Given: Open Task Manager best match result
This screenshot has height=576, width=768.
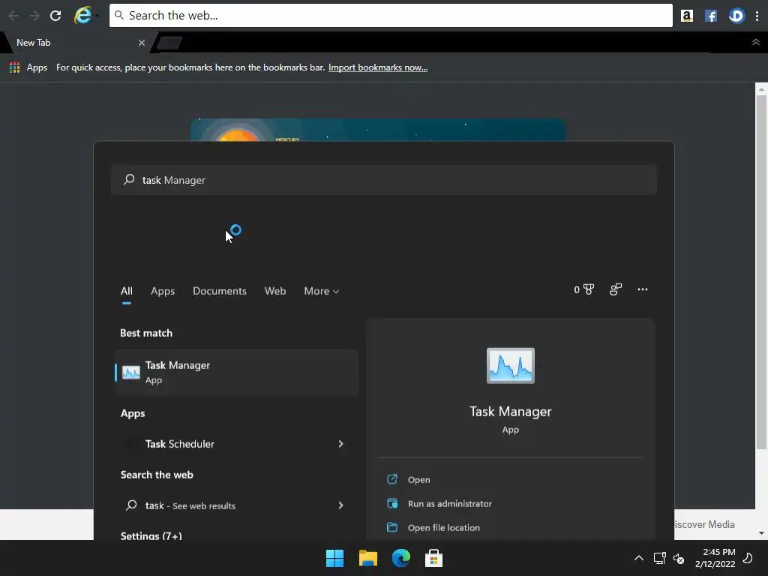Looking at the screenshot, I should coord(236,373).
